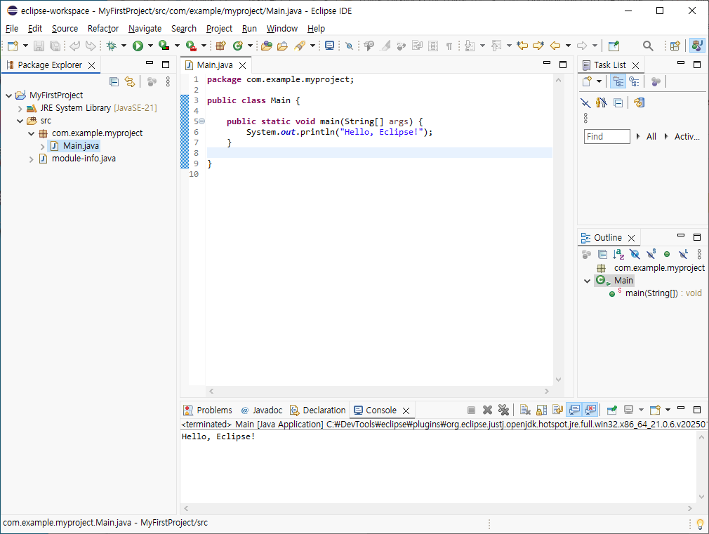Open the Refactor menu
This screenshot has height=534, width=709.
pos(103,29)
